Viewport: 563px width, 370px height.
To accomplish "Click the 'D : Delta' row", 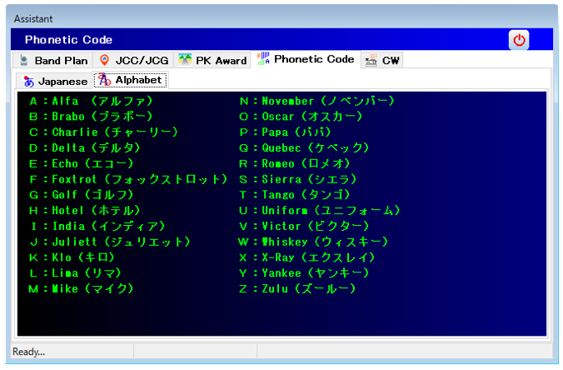I will click(85, 148).
